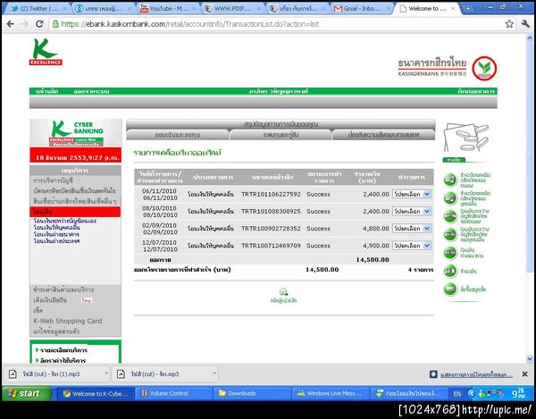Open action dropdown for transaction TRTR100712469709
This screenshot has height=419, width=536.
point(412,246)
